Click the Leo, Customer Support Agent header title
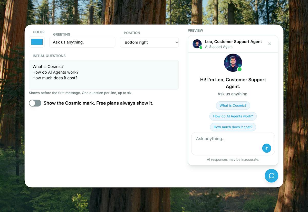The height and width of the screenshot is (212, 308). pyautogui.click(x=234, y=42)
